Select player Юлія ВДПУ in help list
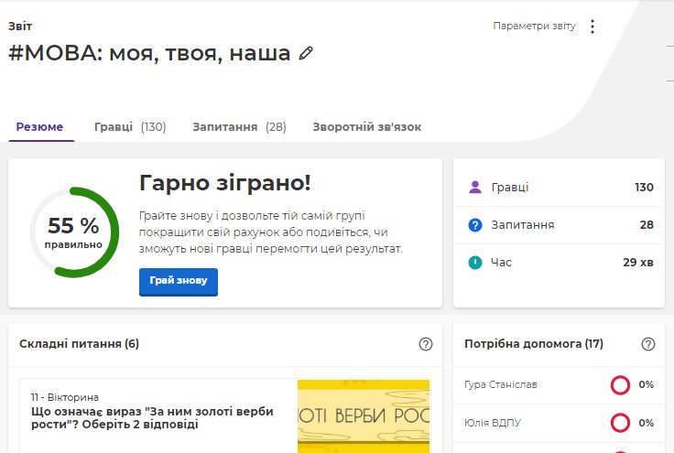 pyautogui.click(x=493, y=423)
